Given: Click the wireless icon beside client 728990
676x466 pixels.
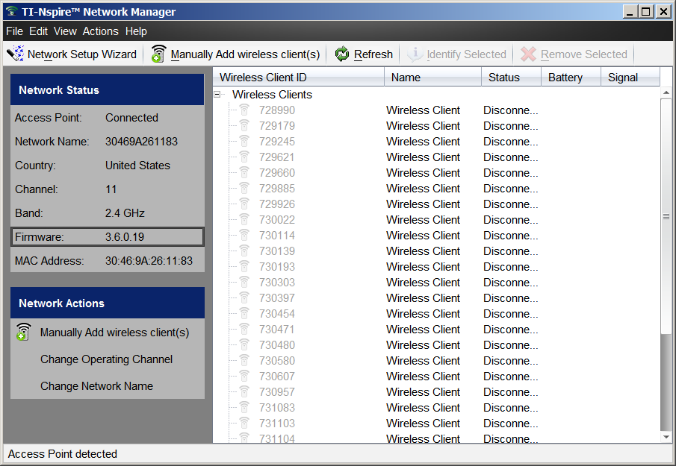Looking at the screenshot, I should pos(244,110).
